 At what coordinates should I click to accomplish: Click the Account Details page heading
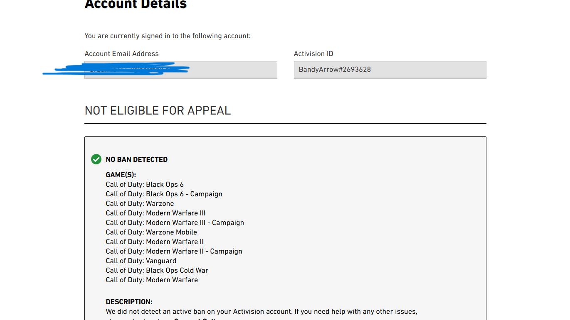(x=136, y=5)
